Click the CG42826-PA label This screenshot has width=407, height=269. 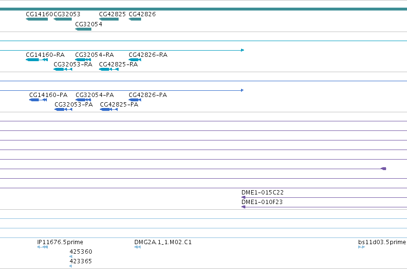pos(148,95)
